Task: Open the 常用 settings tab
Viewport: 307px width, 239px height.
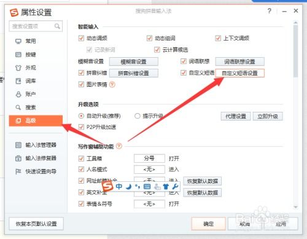Action: click(x=36, y=41)
